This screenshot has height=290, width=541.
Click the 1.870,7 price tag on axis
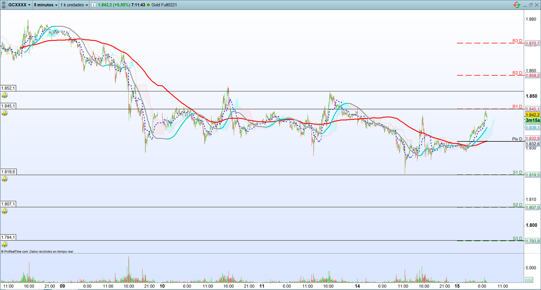click(x=533, y=43)
